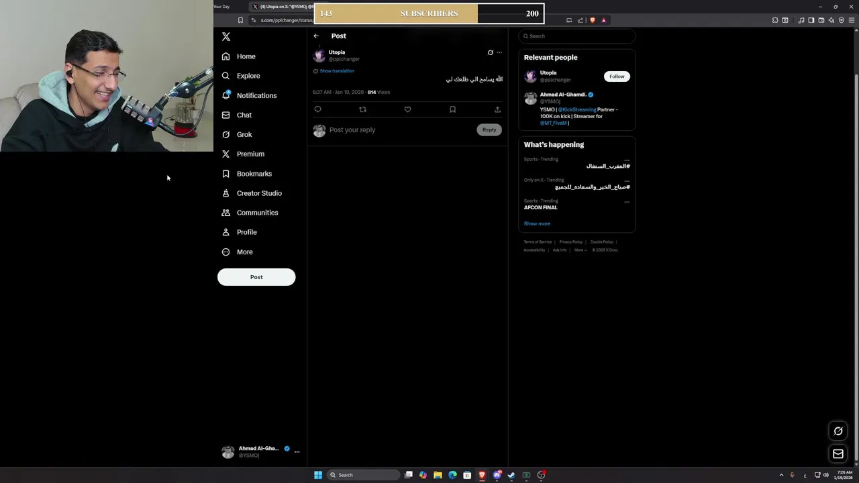
Task: Bookmark this page in address bar
Action: point(240,20)
